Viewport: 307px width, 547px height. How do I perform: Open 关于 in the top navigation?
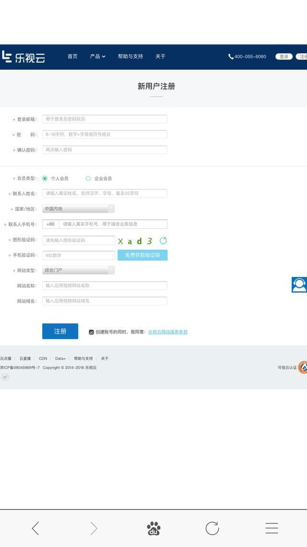(x=160, y=56)
